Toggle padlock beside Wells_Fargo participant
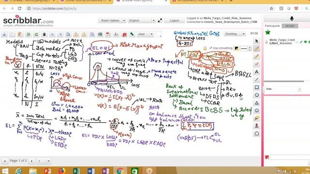The height and width of the screenshot is (174, 310). pyautogui.click(x=266, y=42)
